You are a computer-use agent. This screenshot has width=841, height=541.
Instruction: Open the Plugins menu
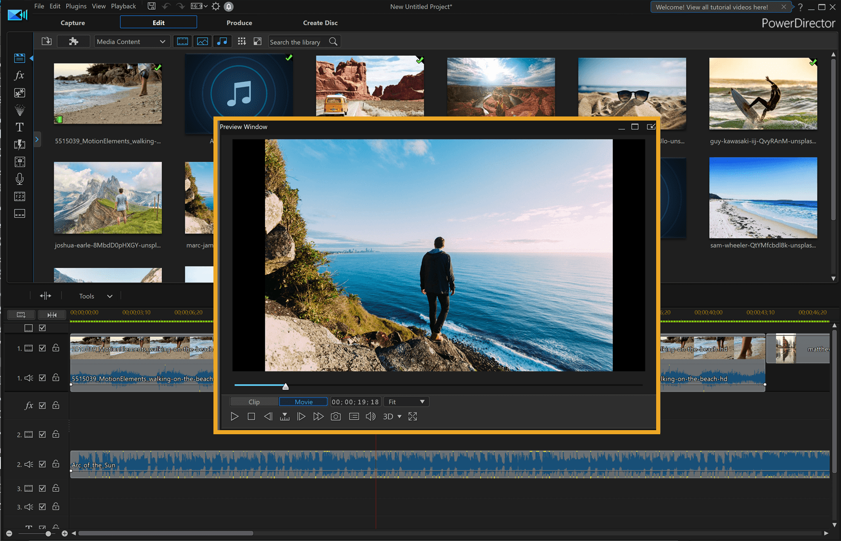click(x=76, y=6)
